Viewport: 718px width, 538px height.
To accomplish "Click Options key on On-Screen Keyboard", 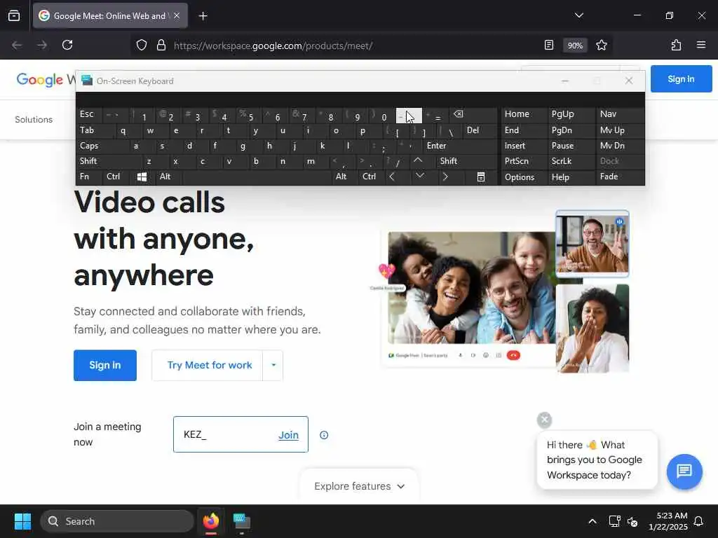I will pos(524,177).
